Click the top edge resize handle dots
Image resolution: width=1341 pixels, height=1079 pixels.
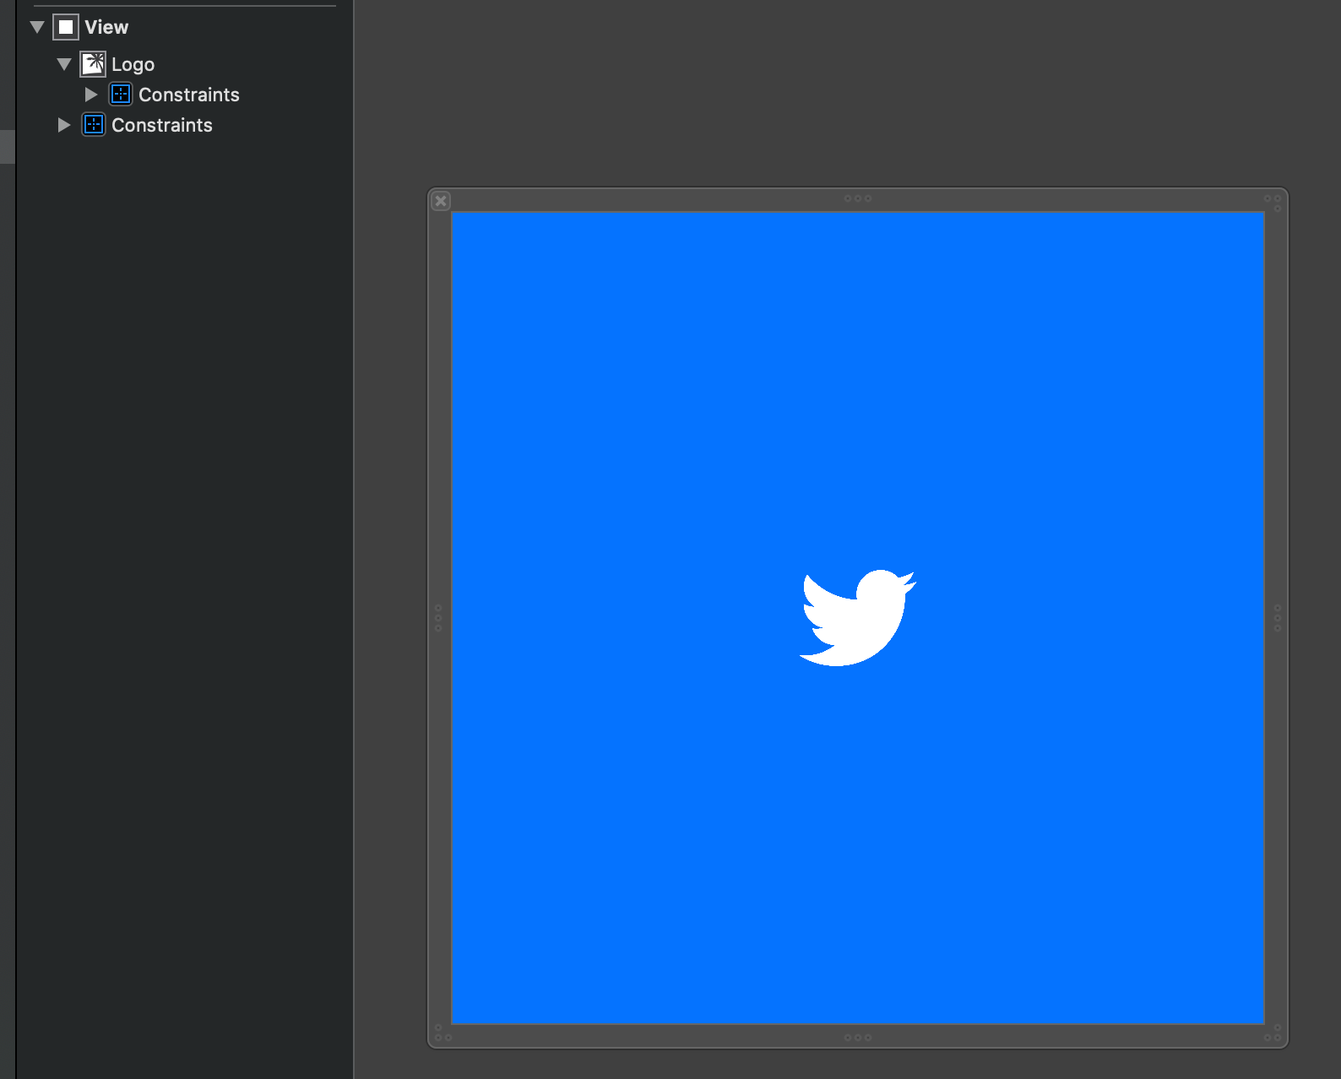(x=858, y=198)
